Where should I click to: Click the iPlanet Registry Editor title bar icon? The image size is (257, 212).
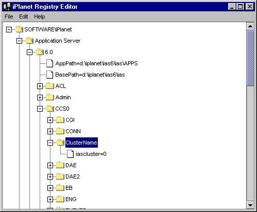[x=7, y=7]
